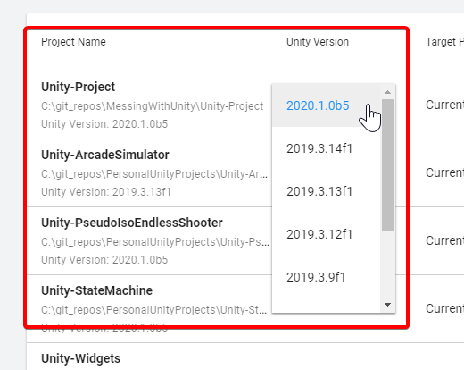This screenshot has width=464, height=370.
Task: Choose 2019.3.14f1 in version list
Action: pos(326,148)
